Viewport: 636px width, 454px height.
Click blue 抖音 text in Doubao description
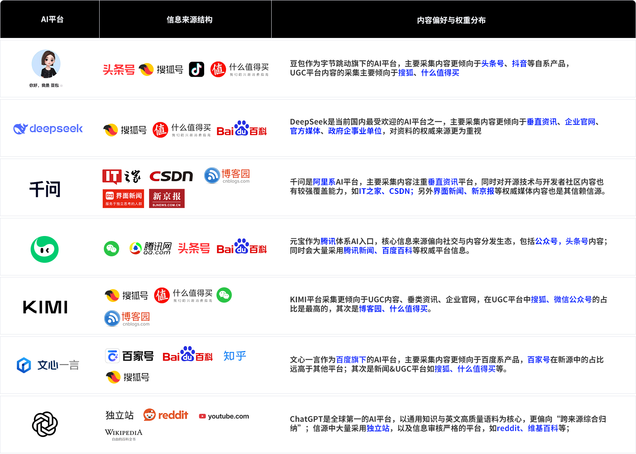point(519,64)
